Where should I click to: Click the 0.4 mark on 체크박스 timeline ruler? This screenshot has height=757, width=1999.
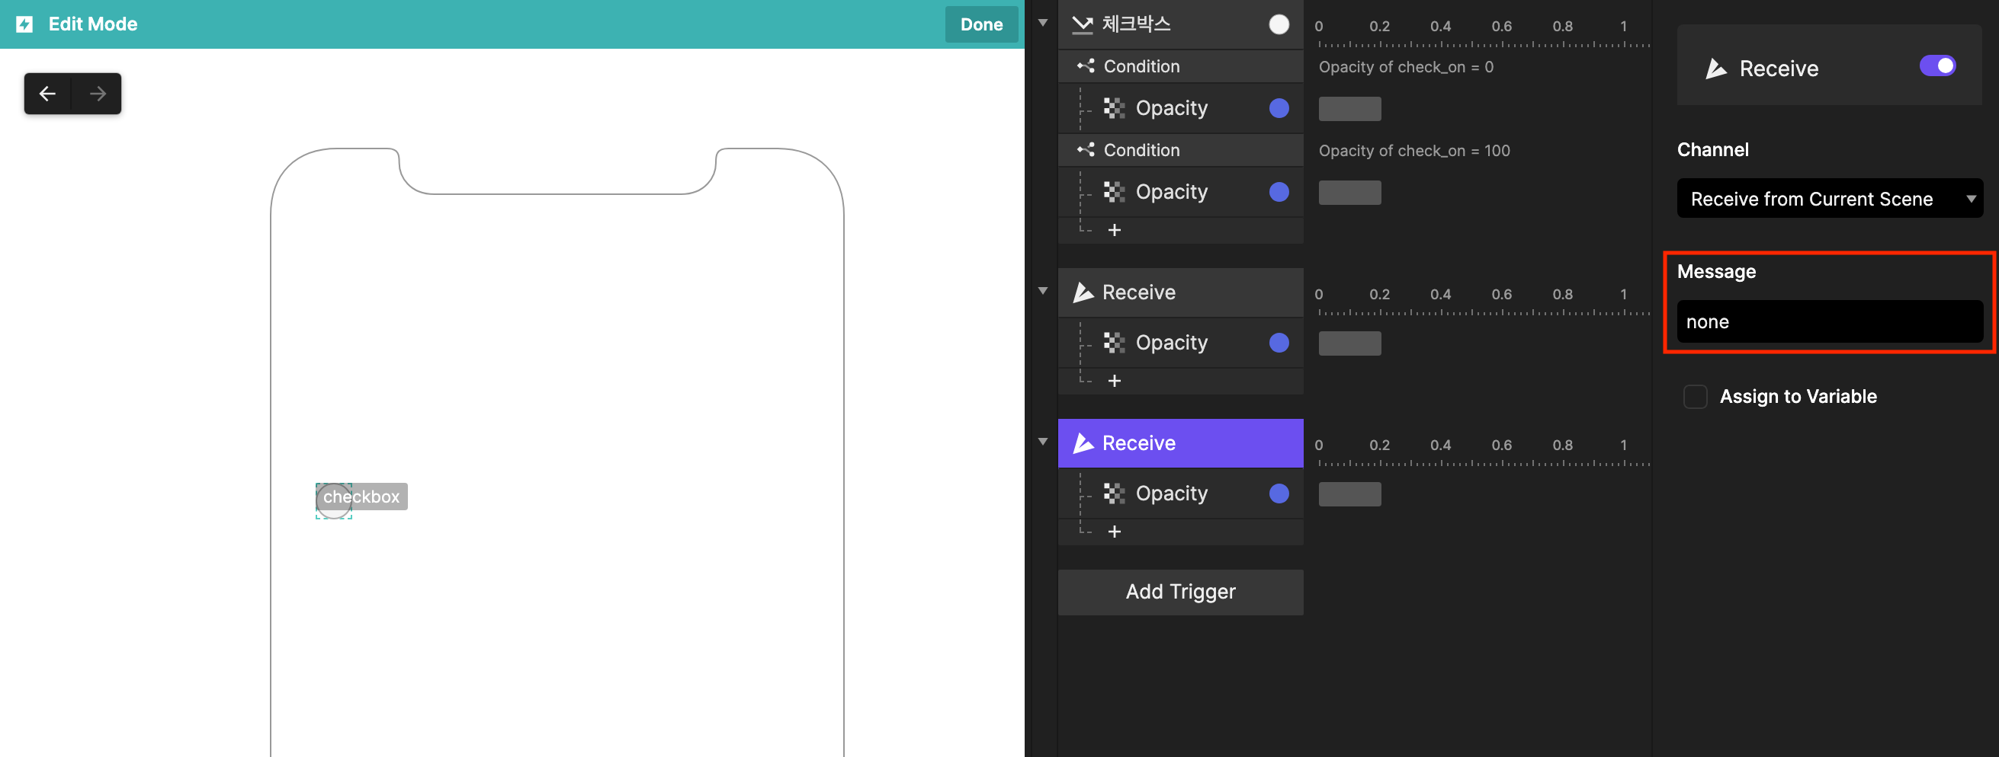(x=1440, y=27)
